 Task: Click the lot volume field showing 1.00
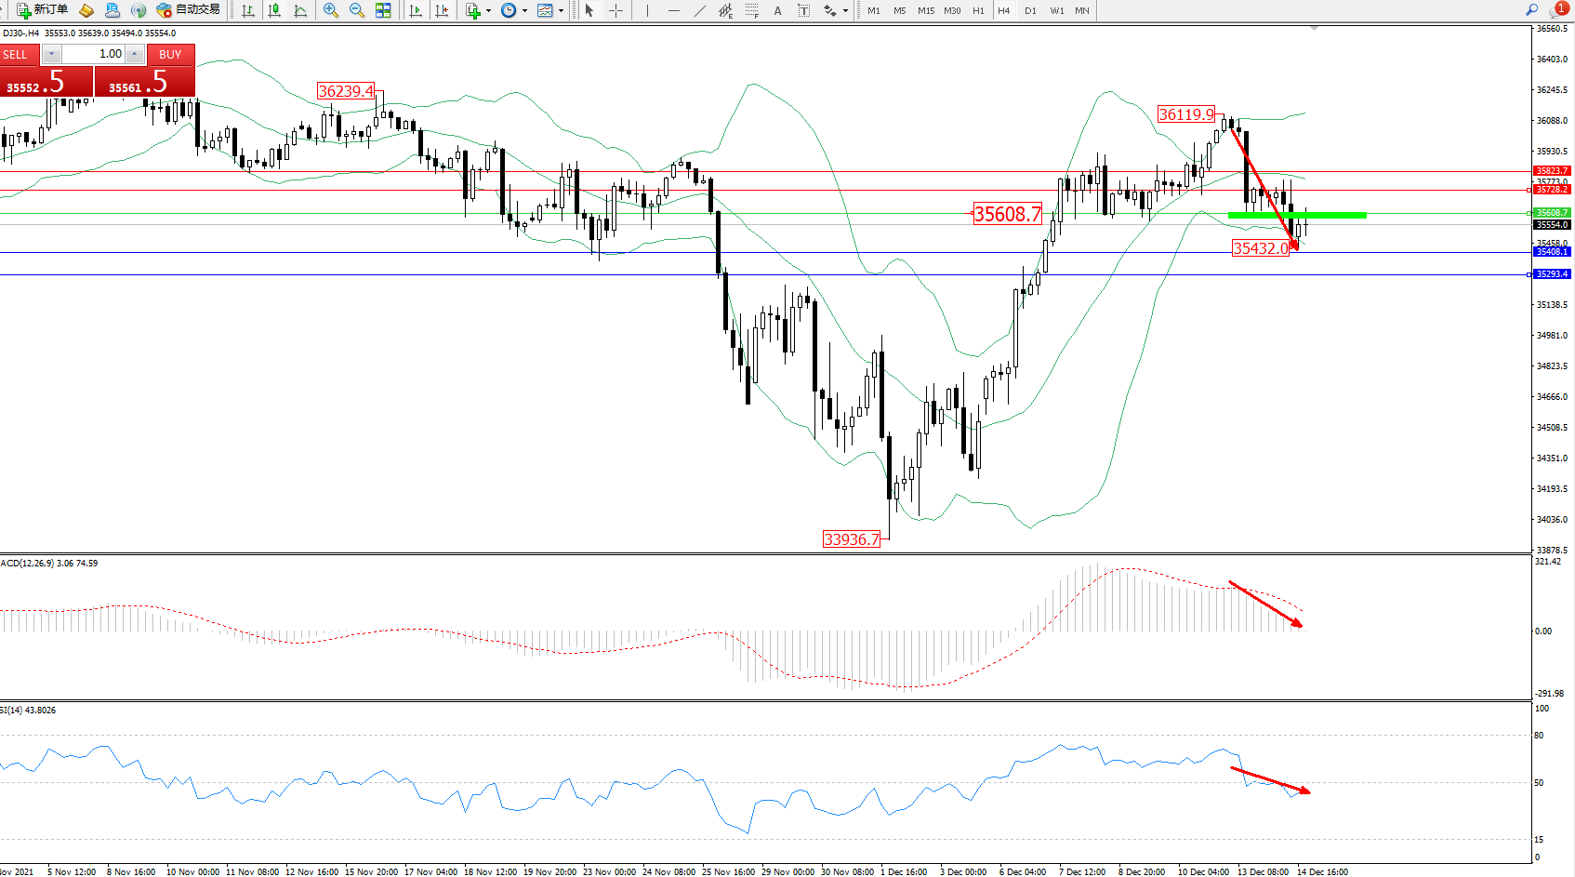pos(94,54)
